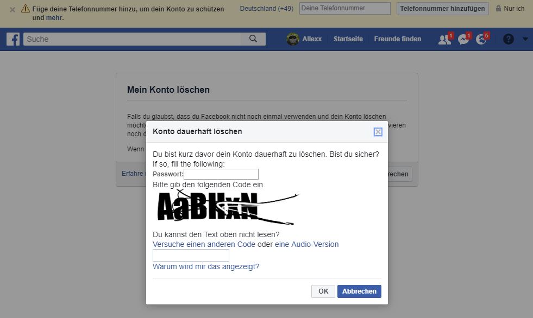The width and height of the screenshot is (533, 318).
Task: Focus the Suche search field
Action: [x=132, y=39]
